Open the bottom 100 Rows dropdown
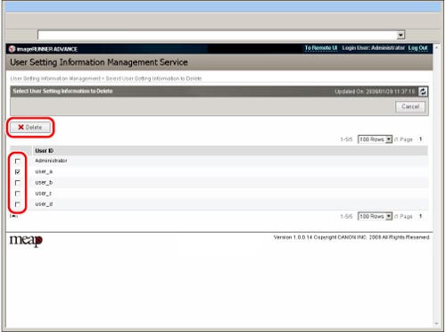 (375, 216)
